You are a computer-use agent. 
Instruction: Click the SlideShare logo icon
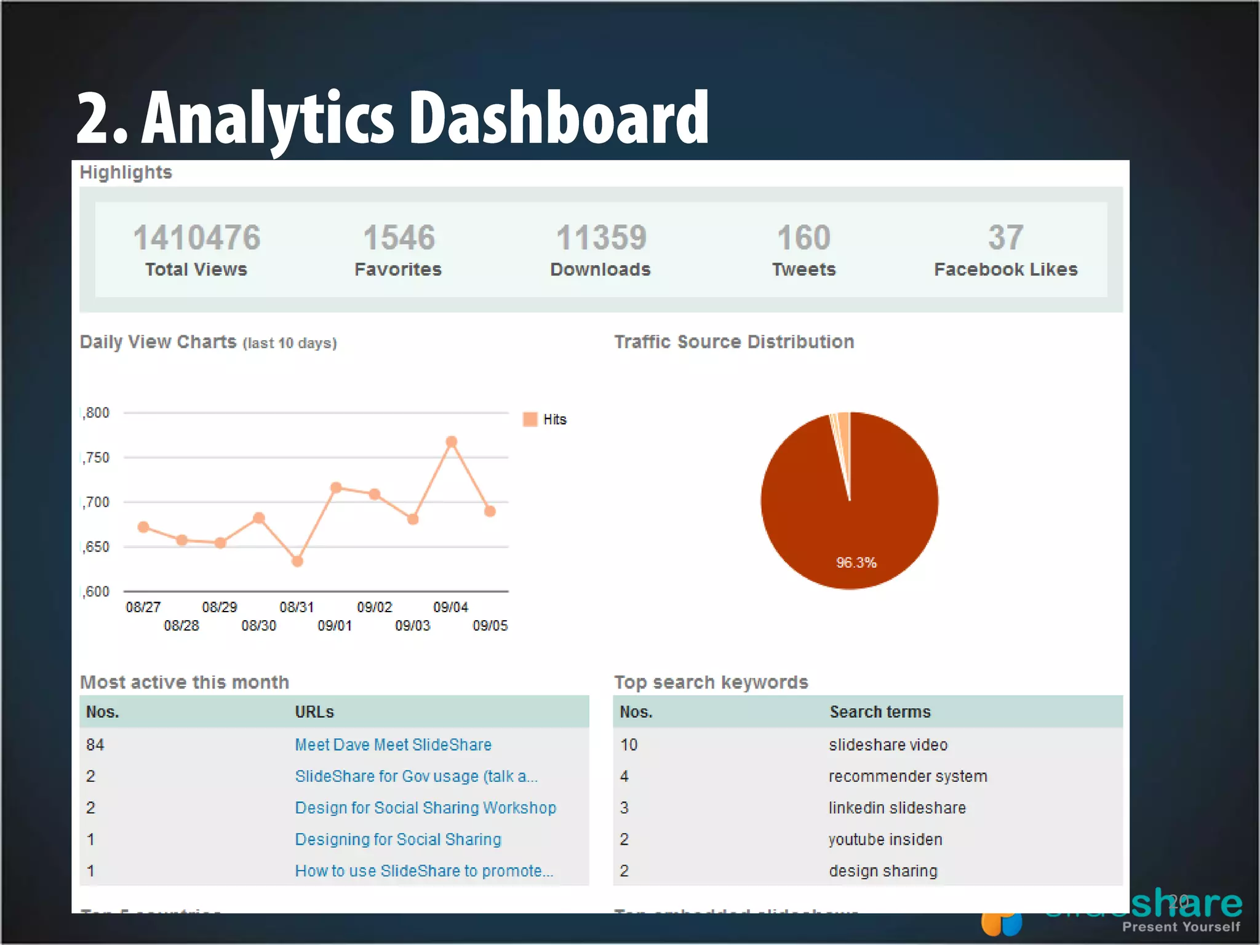point(1000,925)
